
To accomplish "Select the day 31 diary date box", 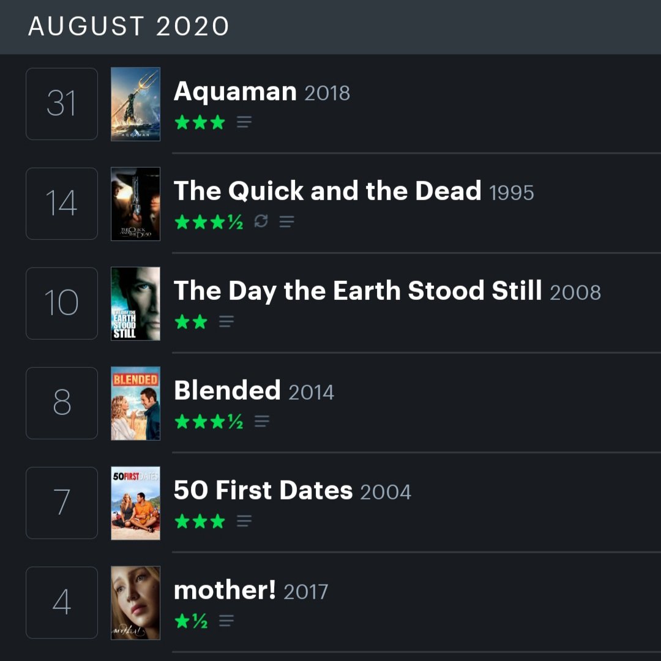I will pyautogui.click(x=62, y=104).
